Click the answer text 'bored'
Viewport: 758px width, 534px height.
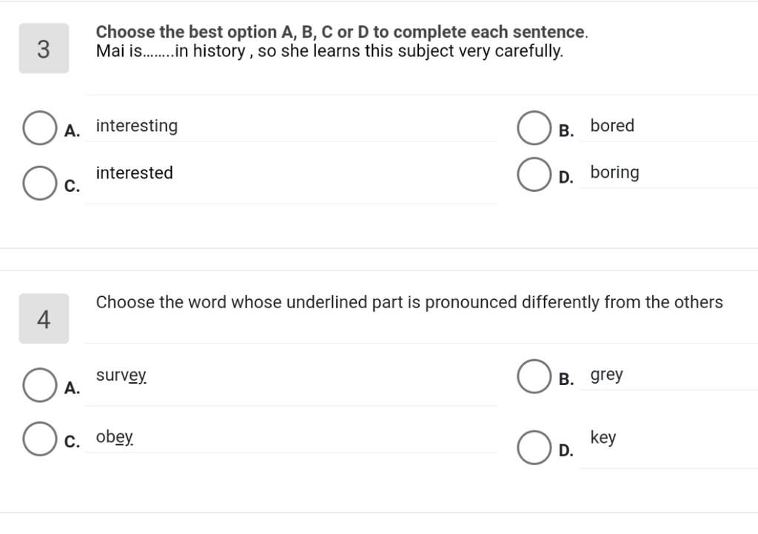[612, 126]
